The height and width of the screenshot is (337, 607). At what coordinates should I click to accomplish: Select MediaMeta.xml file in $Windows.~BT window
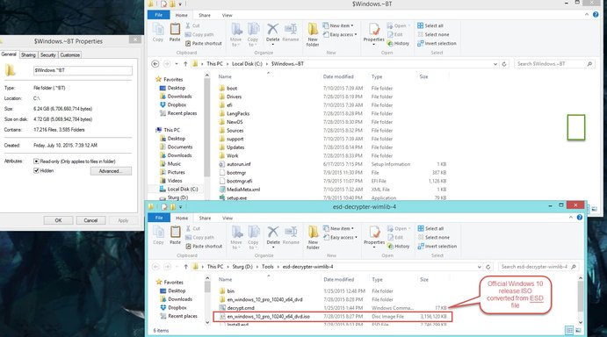coord(243,190)
